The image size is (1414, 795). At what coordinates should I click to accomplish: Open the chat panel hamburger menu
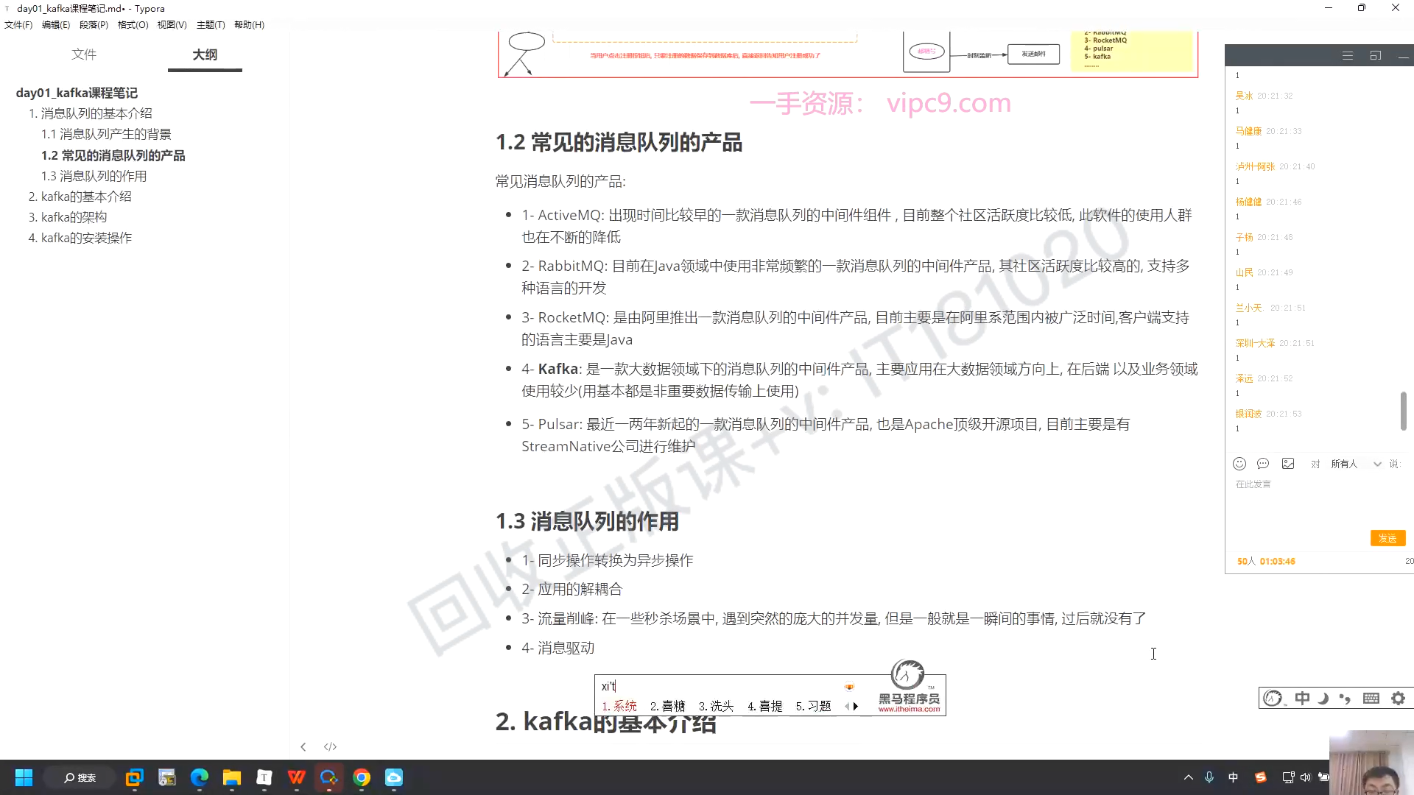point(1347,56)
